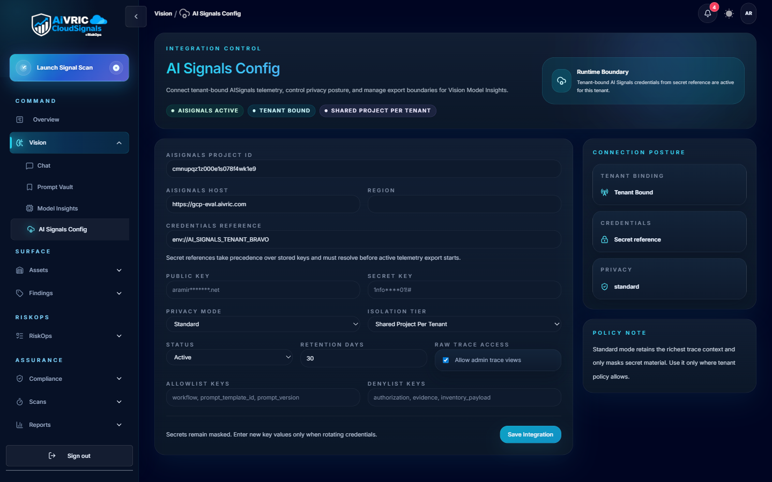
Task: Click the AISignals Project ID field
Action: click(x=363, y=169)
